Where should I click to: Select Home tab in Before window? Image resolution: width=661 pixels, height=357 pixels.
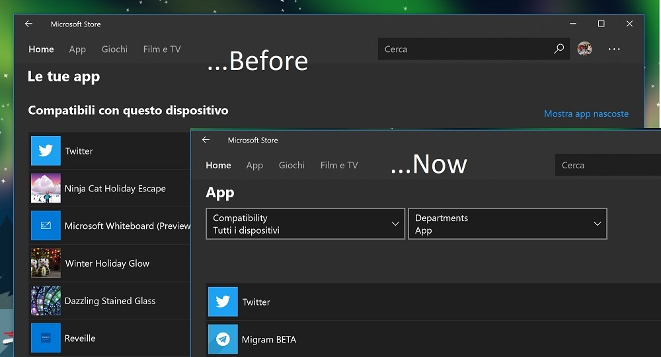(41, 49)
